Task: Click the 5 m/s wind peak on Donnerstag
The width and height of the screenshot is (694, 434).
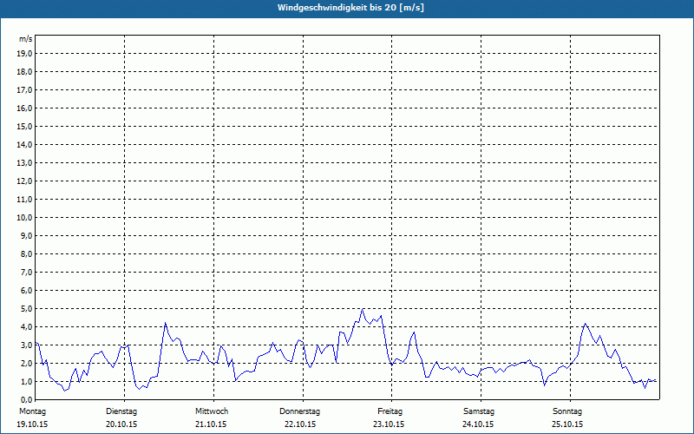Action: point(363,310)
